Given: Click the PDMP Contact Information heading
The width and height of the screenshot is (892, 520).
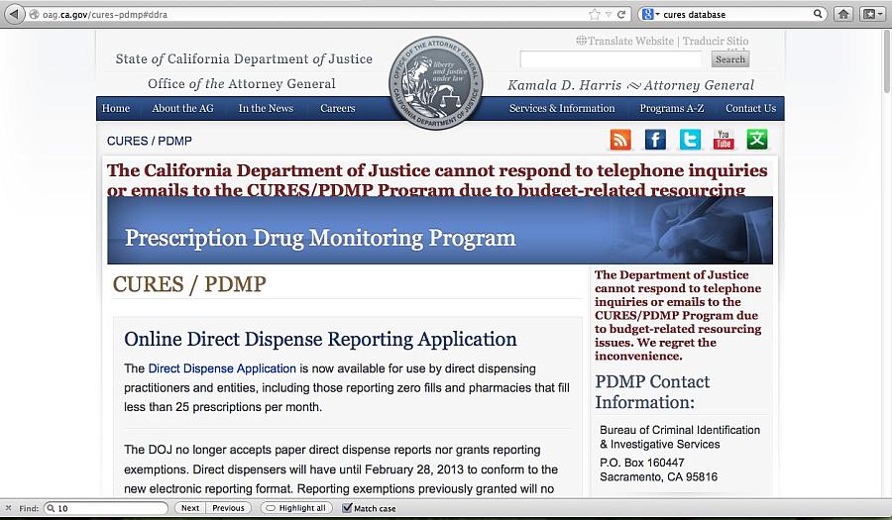Looking at the screenshot, I should pos(652,391).
